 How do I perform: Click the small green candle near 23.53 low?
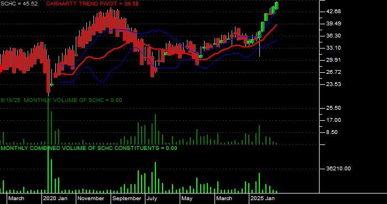tap(51, 85)
